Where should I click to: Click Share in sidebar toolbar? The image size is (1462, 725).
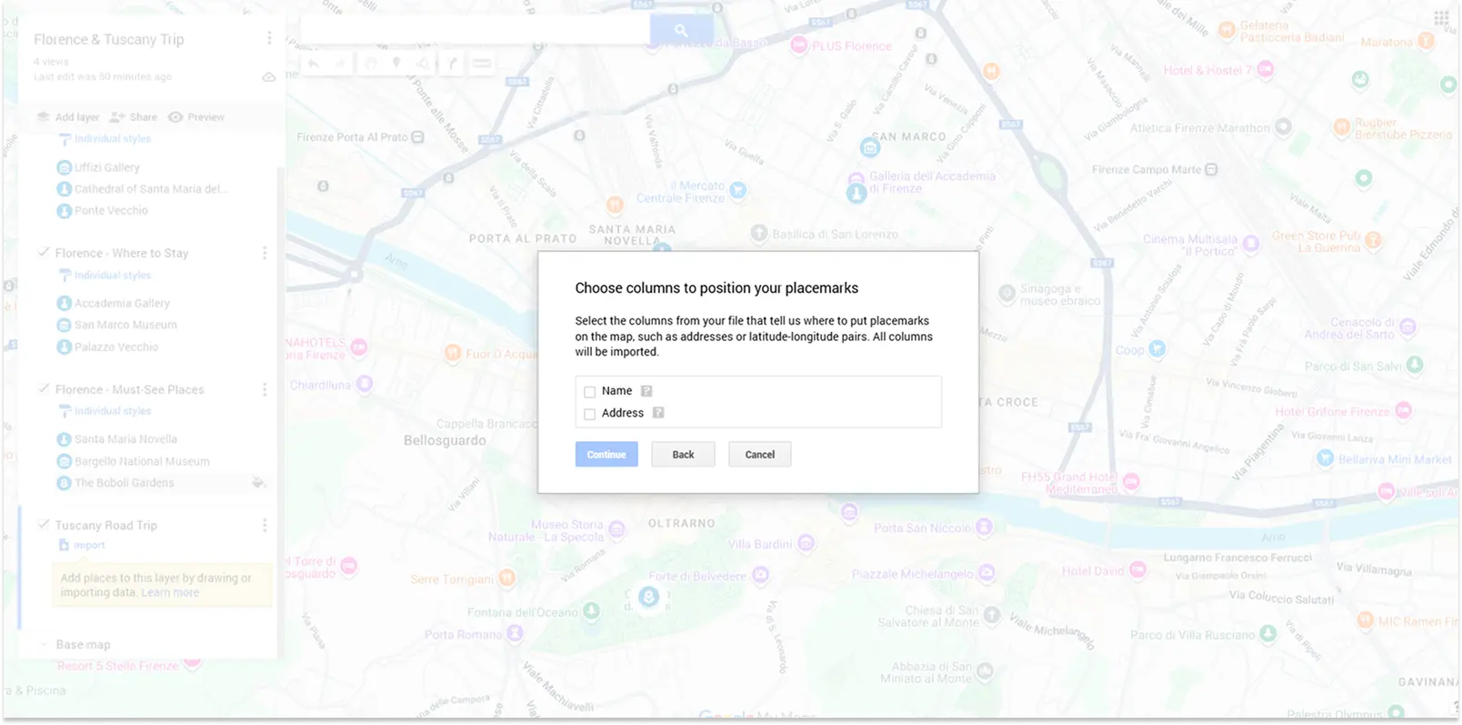tap(134, 117)
